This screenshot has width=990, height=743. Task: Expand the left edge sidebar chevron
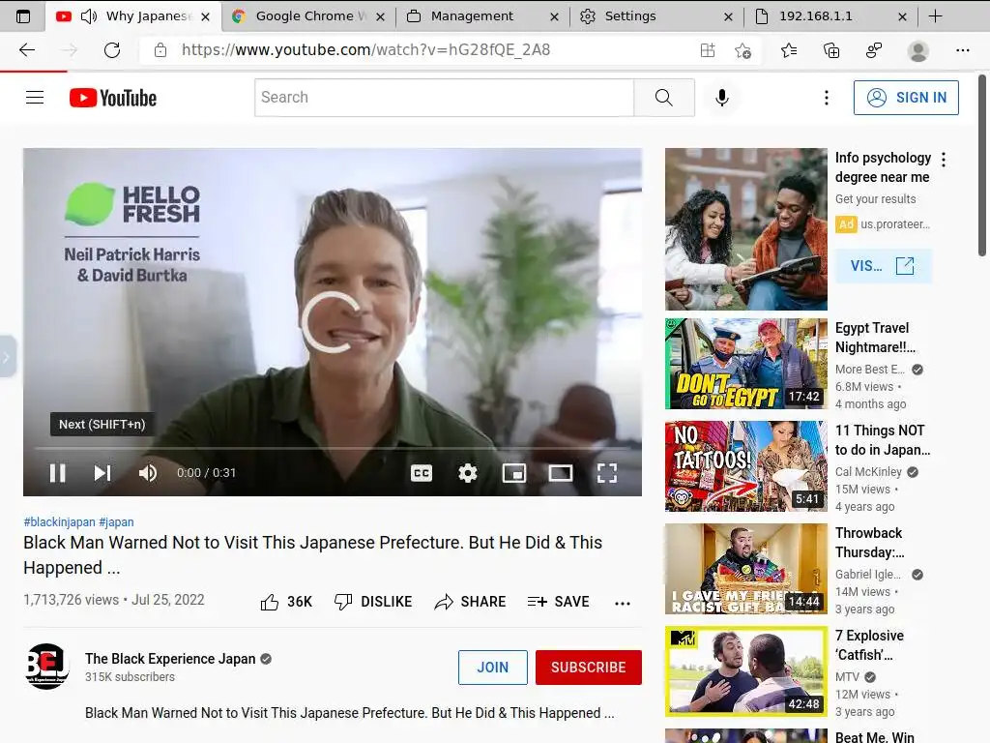click(x=7, y=357)
